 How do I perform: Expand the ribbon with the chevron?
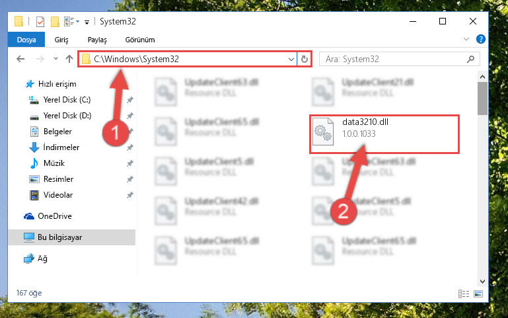pos(466,39)
